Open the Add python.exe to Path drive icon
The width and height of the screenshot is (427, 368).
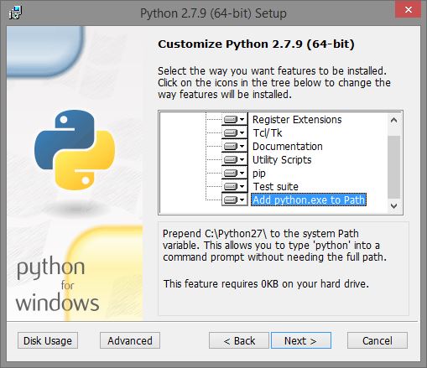click(235, 200)
